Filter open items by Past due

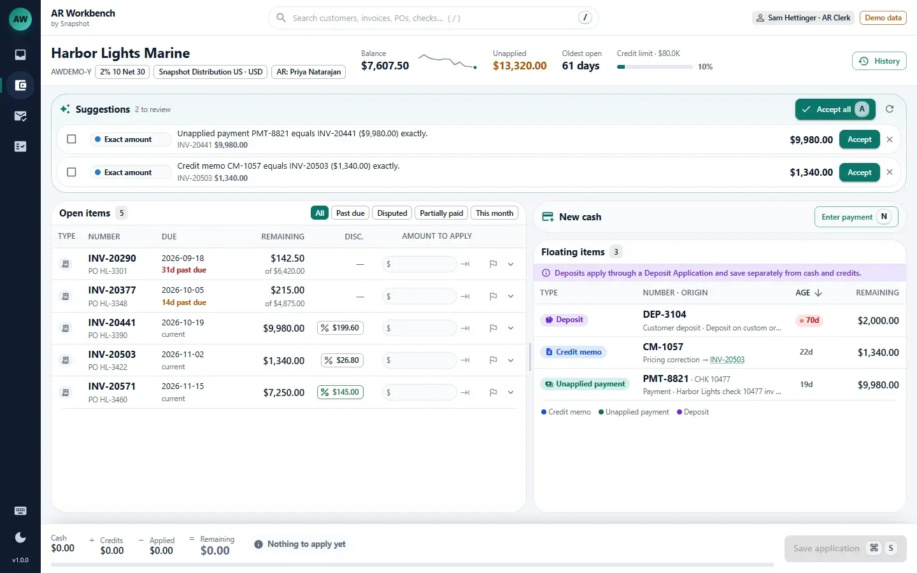350,213
